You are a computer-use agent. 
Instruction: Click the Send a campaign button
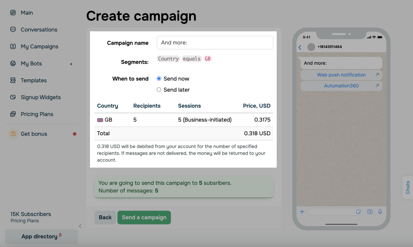coord(144,217)
